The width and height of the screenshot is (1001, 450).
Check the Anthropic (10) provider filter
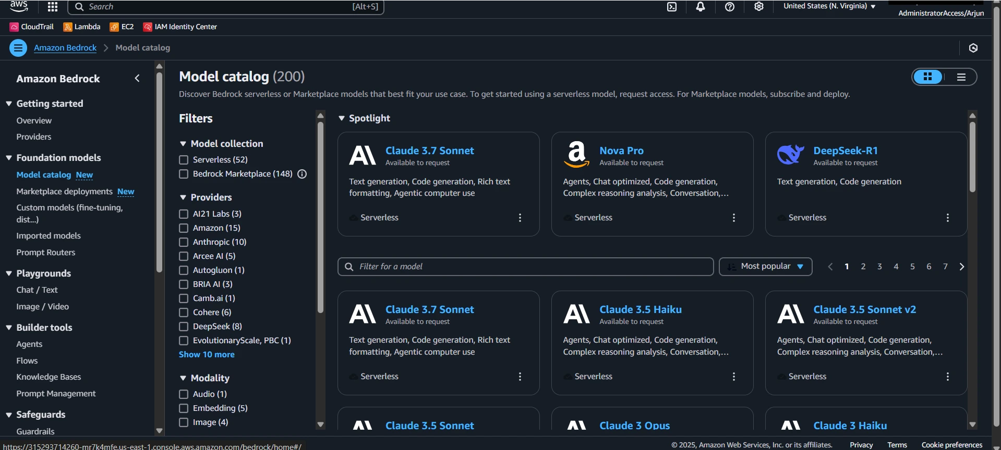(x=184, y=242)
